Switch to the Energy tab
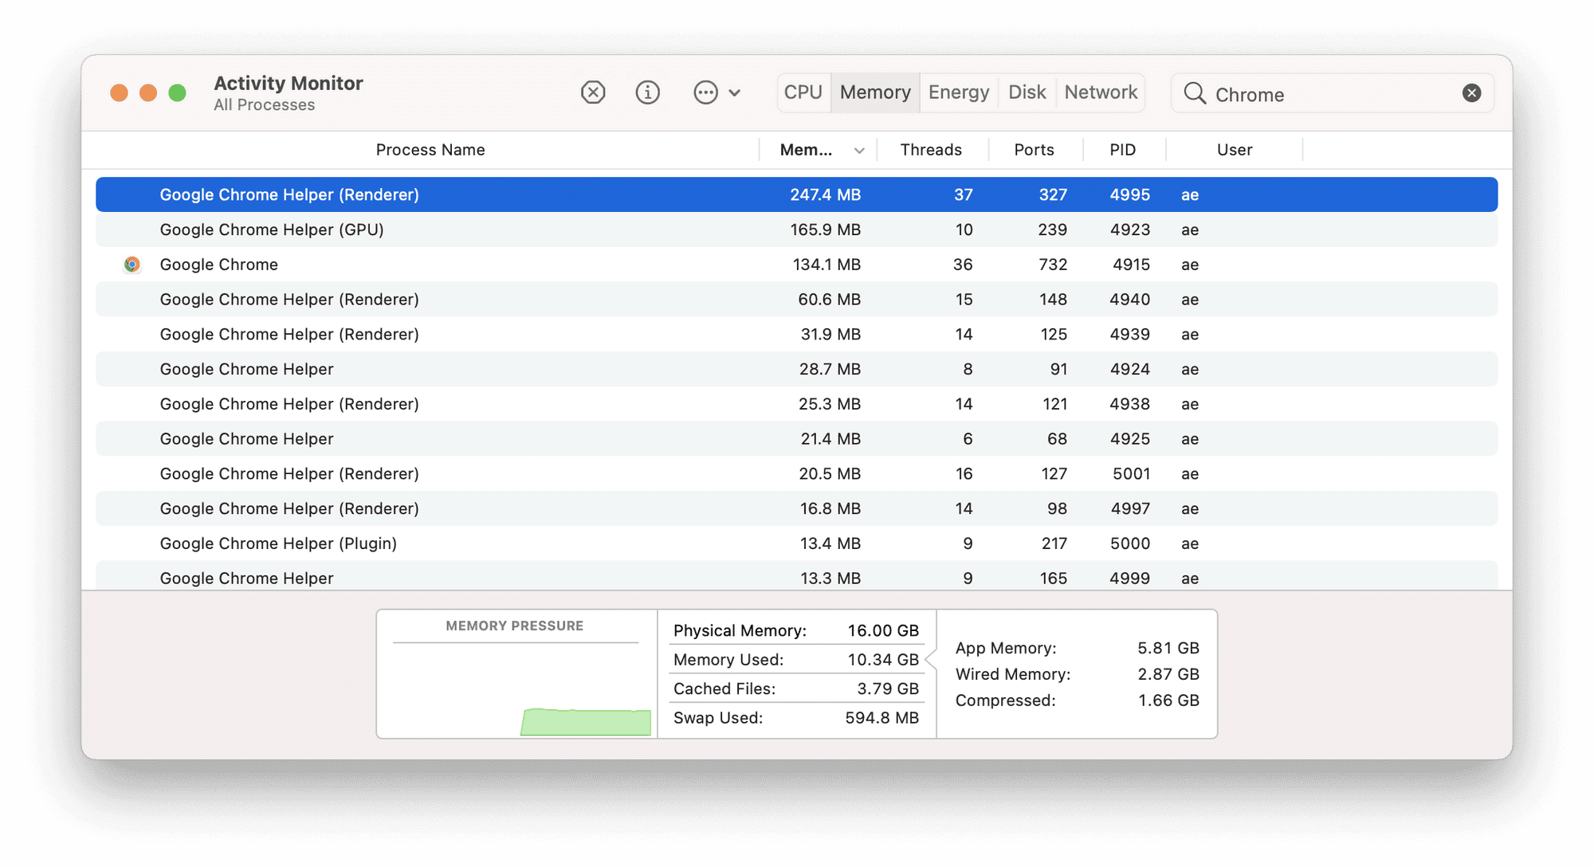 [958, 92]
